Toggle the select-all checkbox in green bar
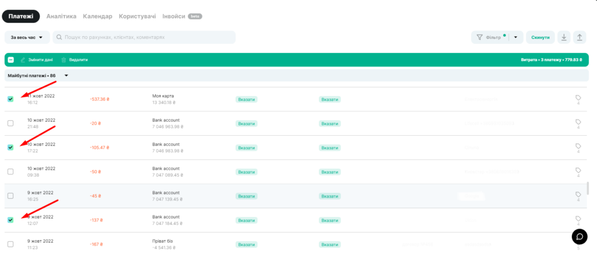The width and height of the screenshot is (597, 253). (x=11, y=59)
